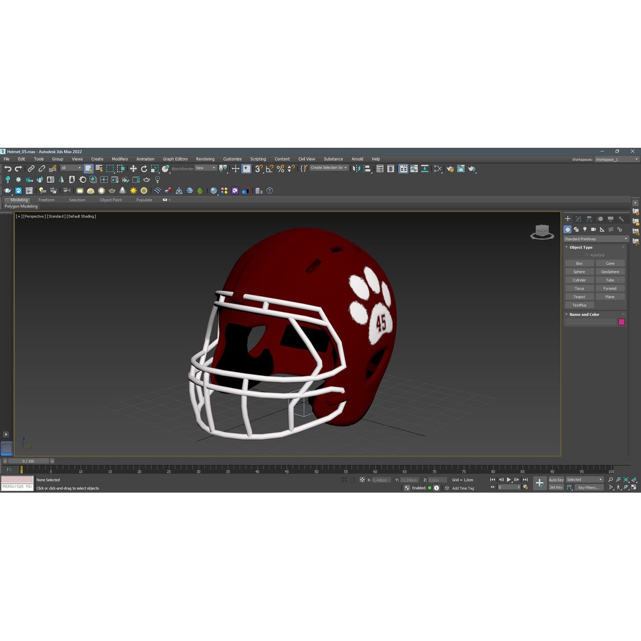Toggle Auto Key animation mode
Screen dimensions: 641x641
click(x=556, y=480)
